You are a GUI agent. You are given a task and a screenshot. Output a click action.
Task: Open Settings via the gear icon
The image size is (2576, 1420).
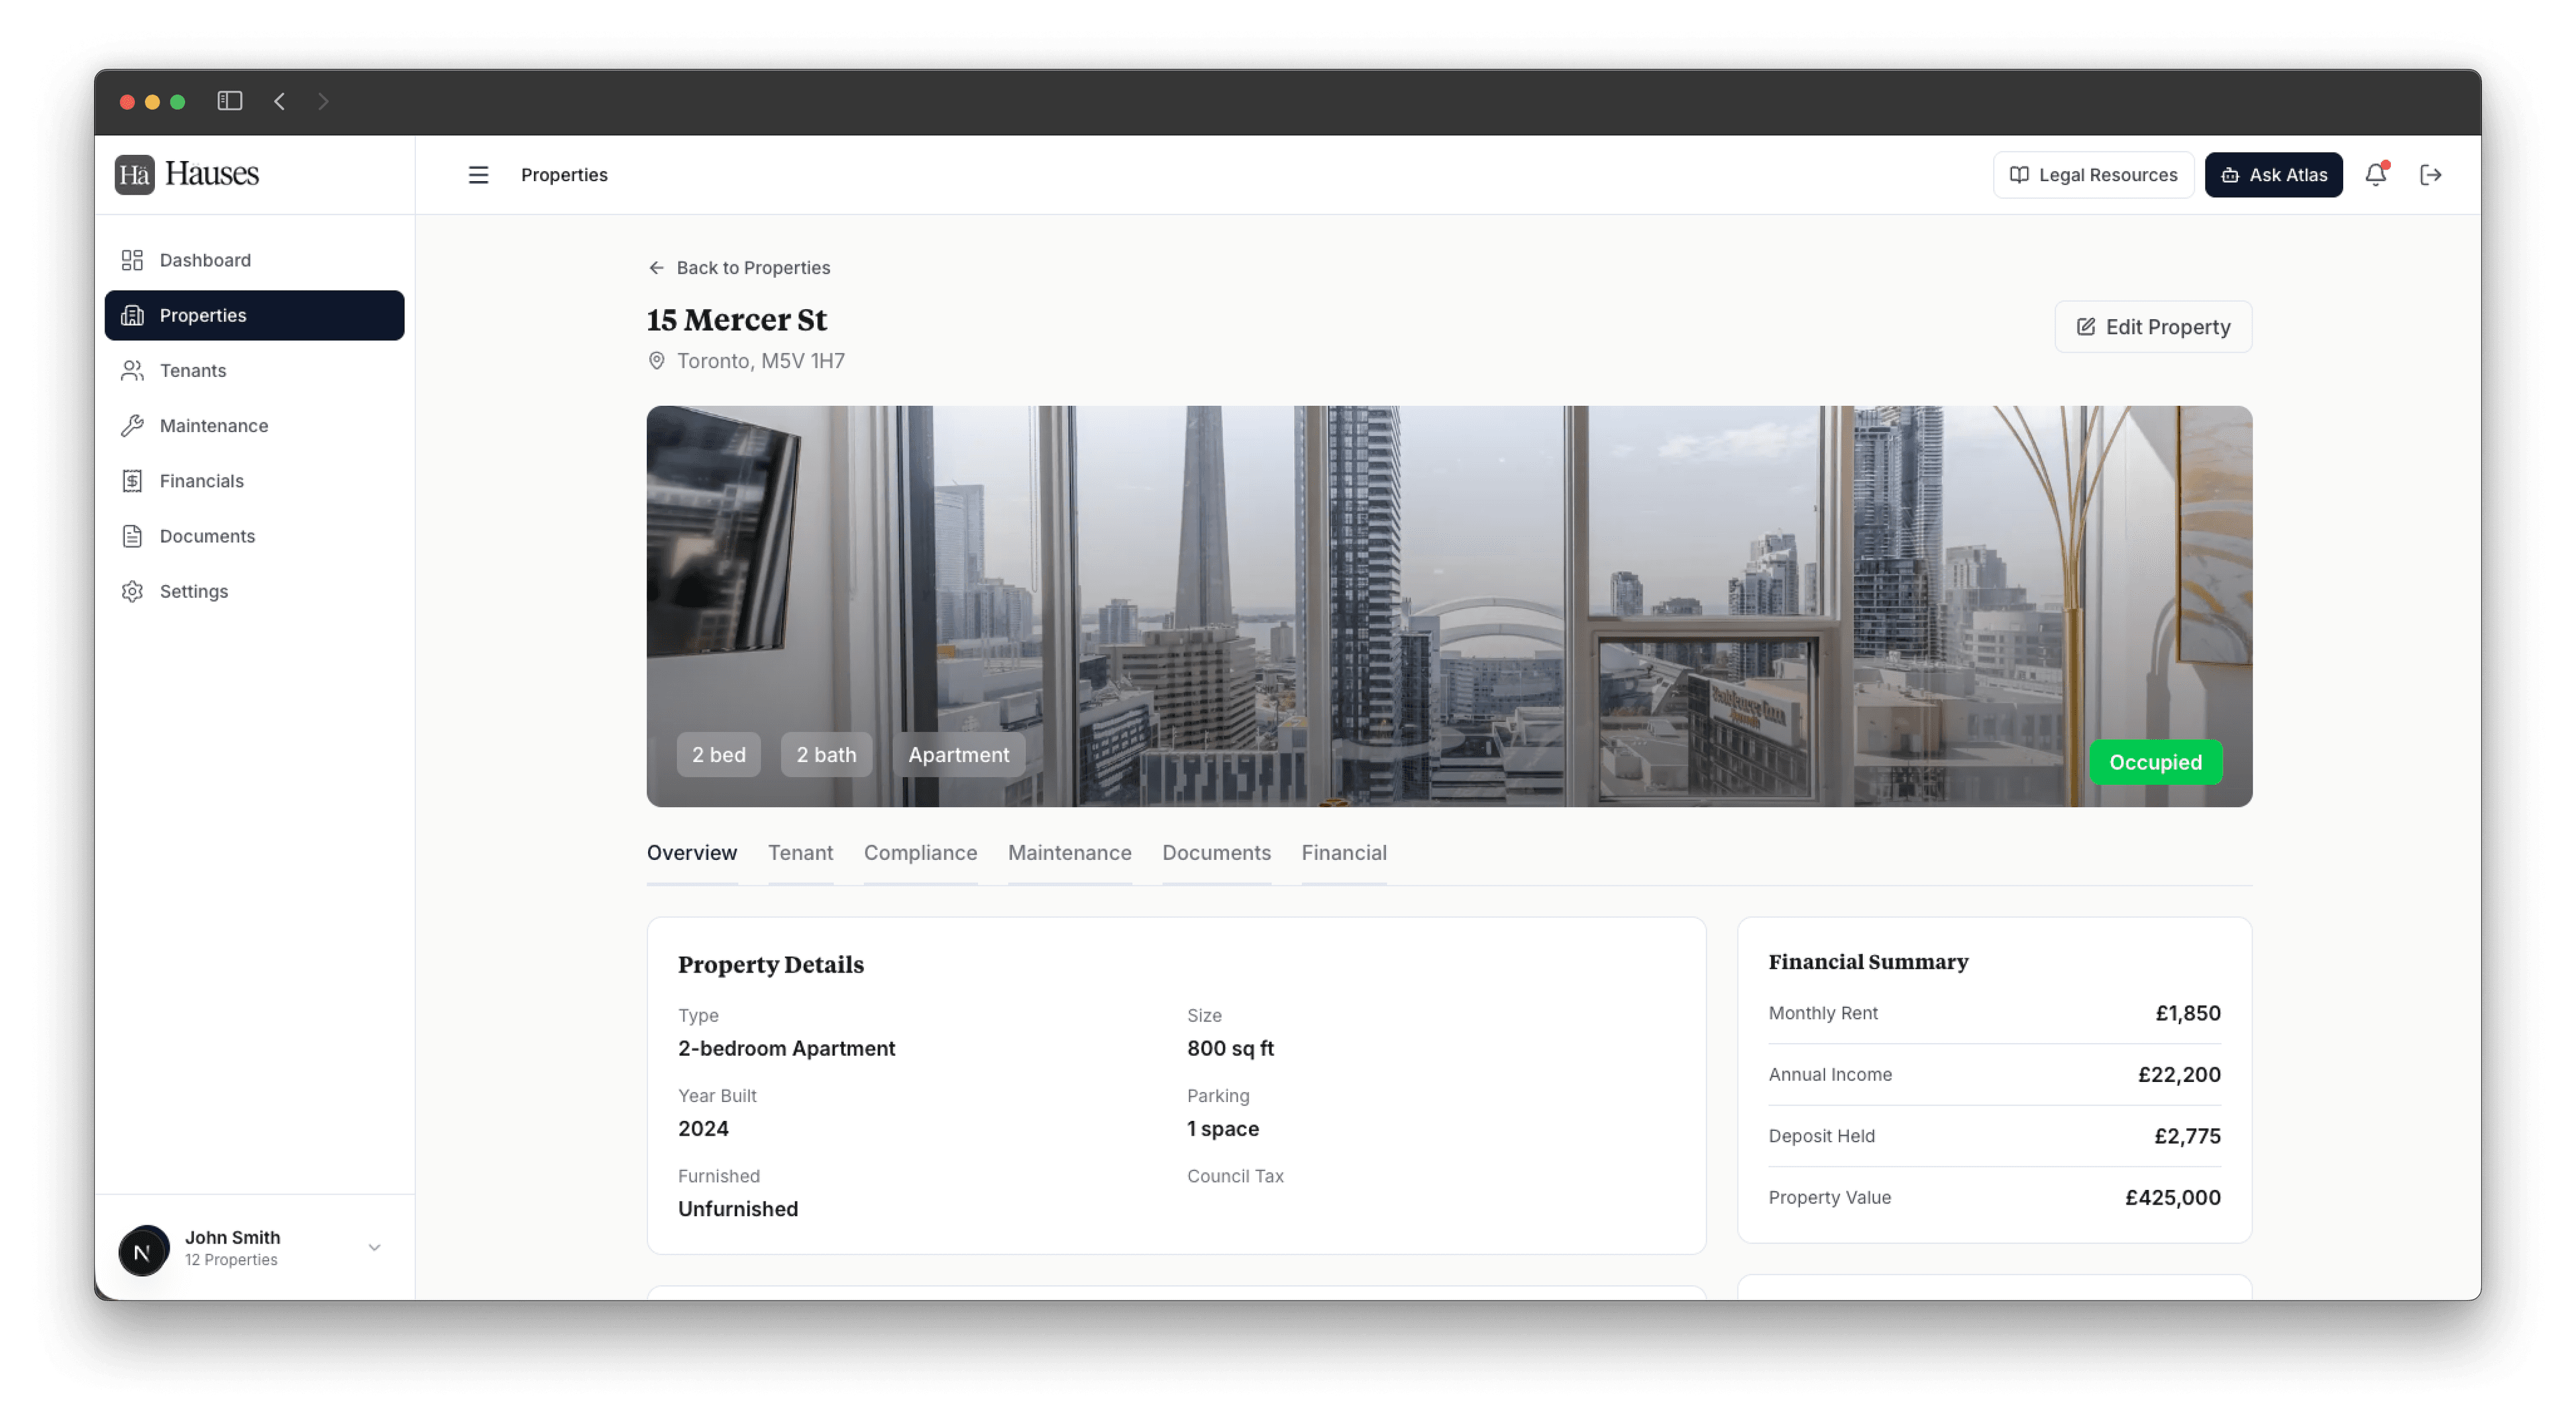click(133, 591)
